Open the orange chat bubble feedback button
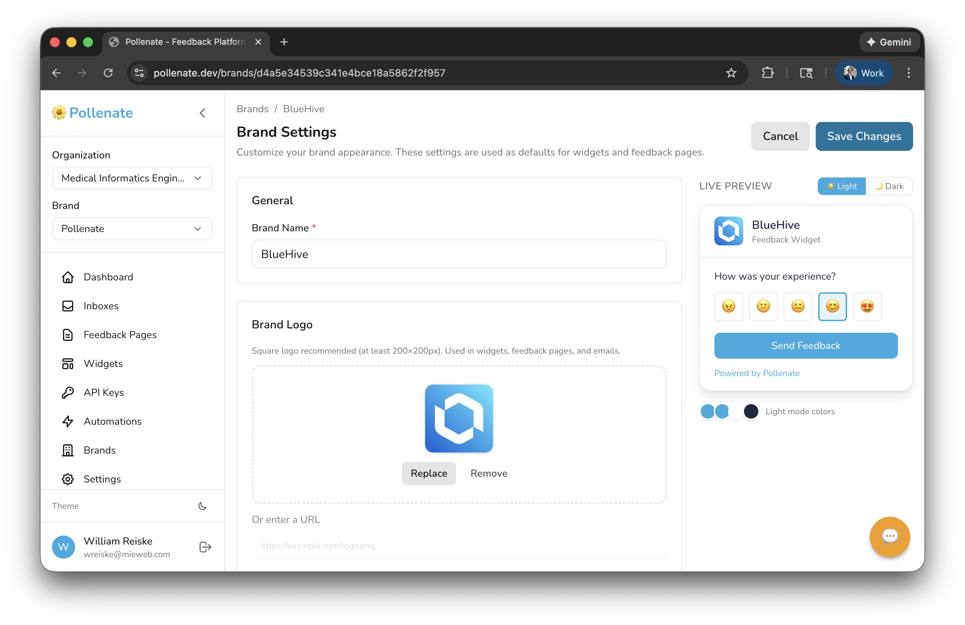This screenshot has height=625, width=965. coord(889,537)
